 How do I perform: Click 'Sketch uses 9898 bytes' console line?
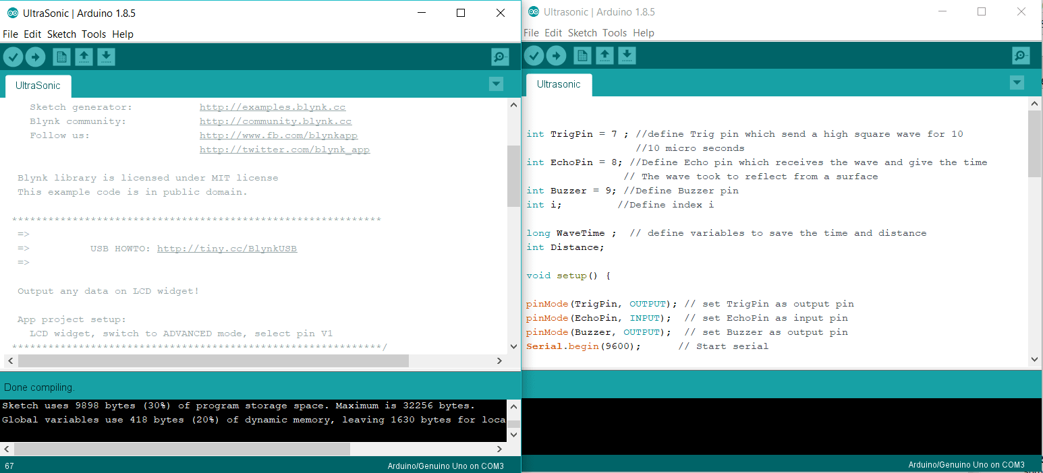pos(238,406)
